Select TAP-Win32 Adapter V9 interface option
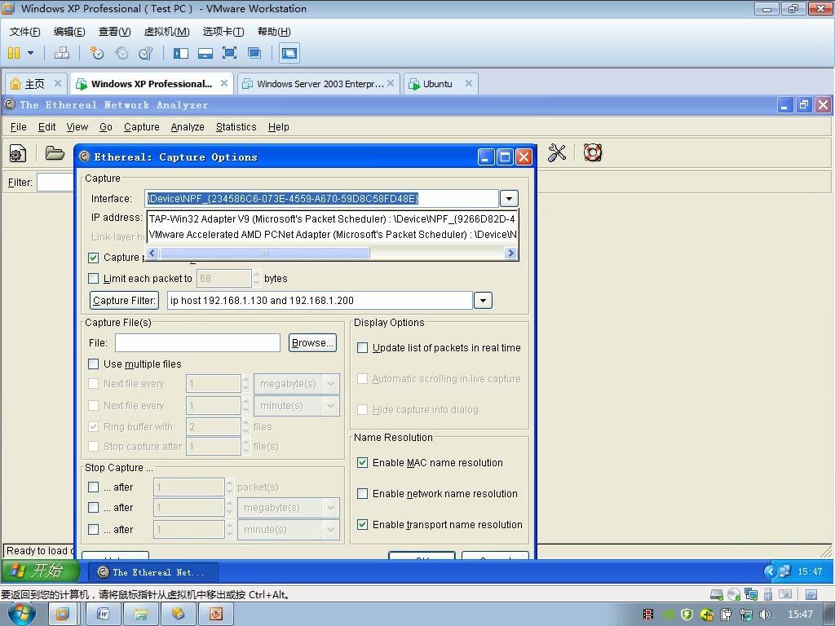The width and height of the screenshot is (835, 626). coord(333,218)
